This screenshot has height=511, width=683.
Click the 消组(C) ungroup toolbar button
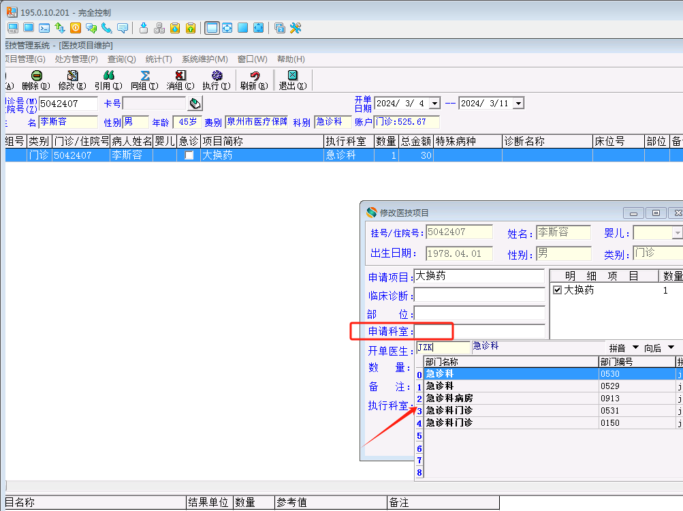(x=180, y=80)
